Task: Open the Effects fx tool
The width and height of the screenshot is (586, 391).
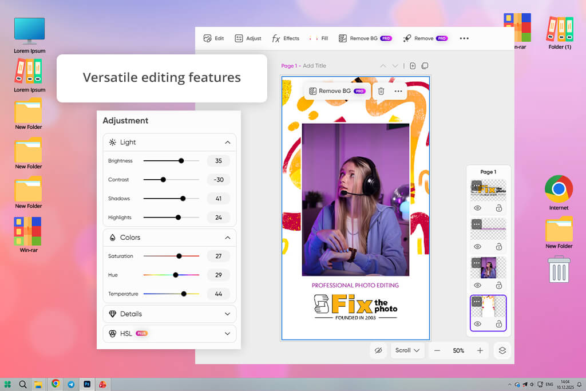Action: [286, 38]
